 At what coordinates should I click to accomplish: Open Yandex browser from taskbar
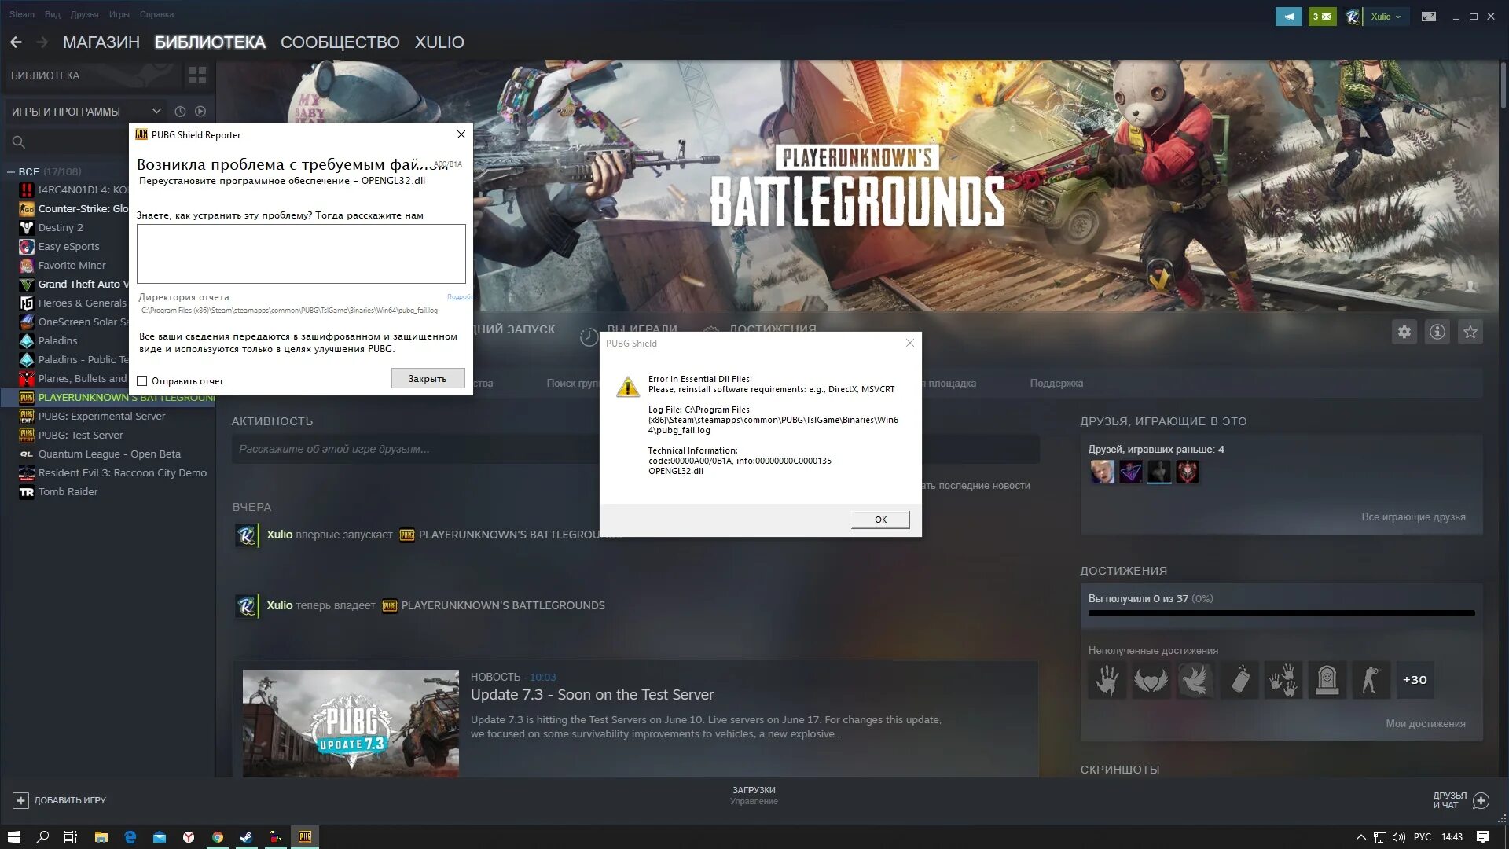coord(189,837)
